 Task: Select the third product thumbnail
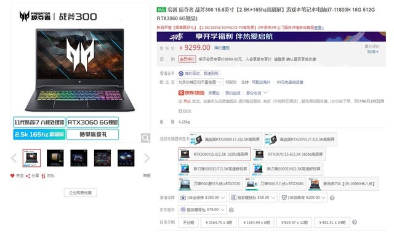(x=79, y=158)
